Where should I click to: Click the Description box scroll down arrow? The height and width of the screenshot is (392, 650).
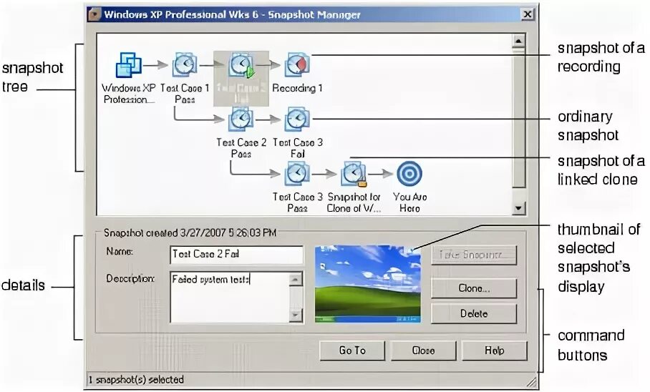point(296,315)
